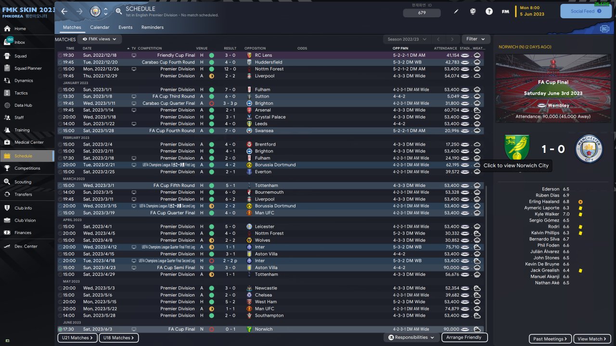
Task: Open U21 Matches
Action: click(x=77, y=338)
